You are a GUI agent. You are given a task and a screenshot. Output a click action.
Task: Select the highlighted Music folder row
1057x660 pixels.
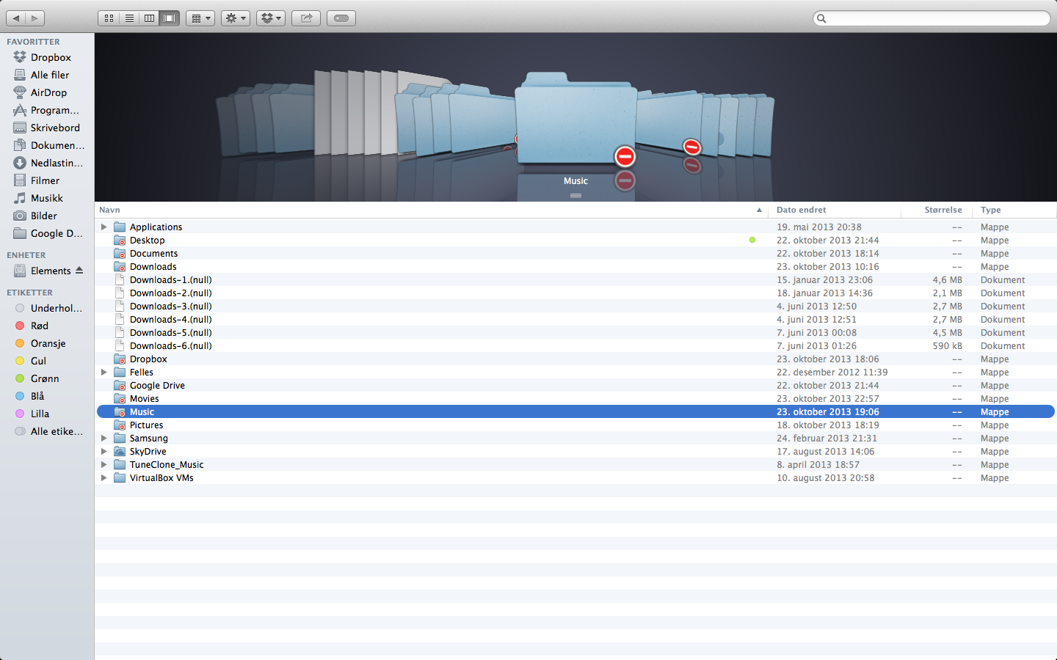click(x=575, y=412)
